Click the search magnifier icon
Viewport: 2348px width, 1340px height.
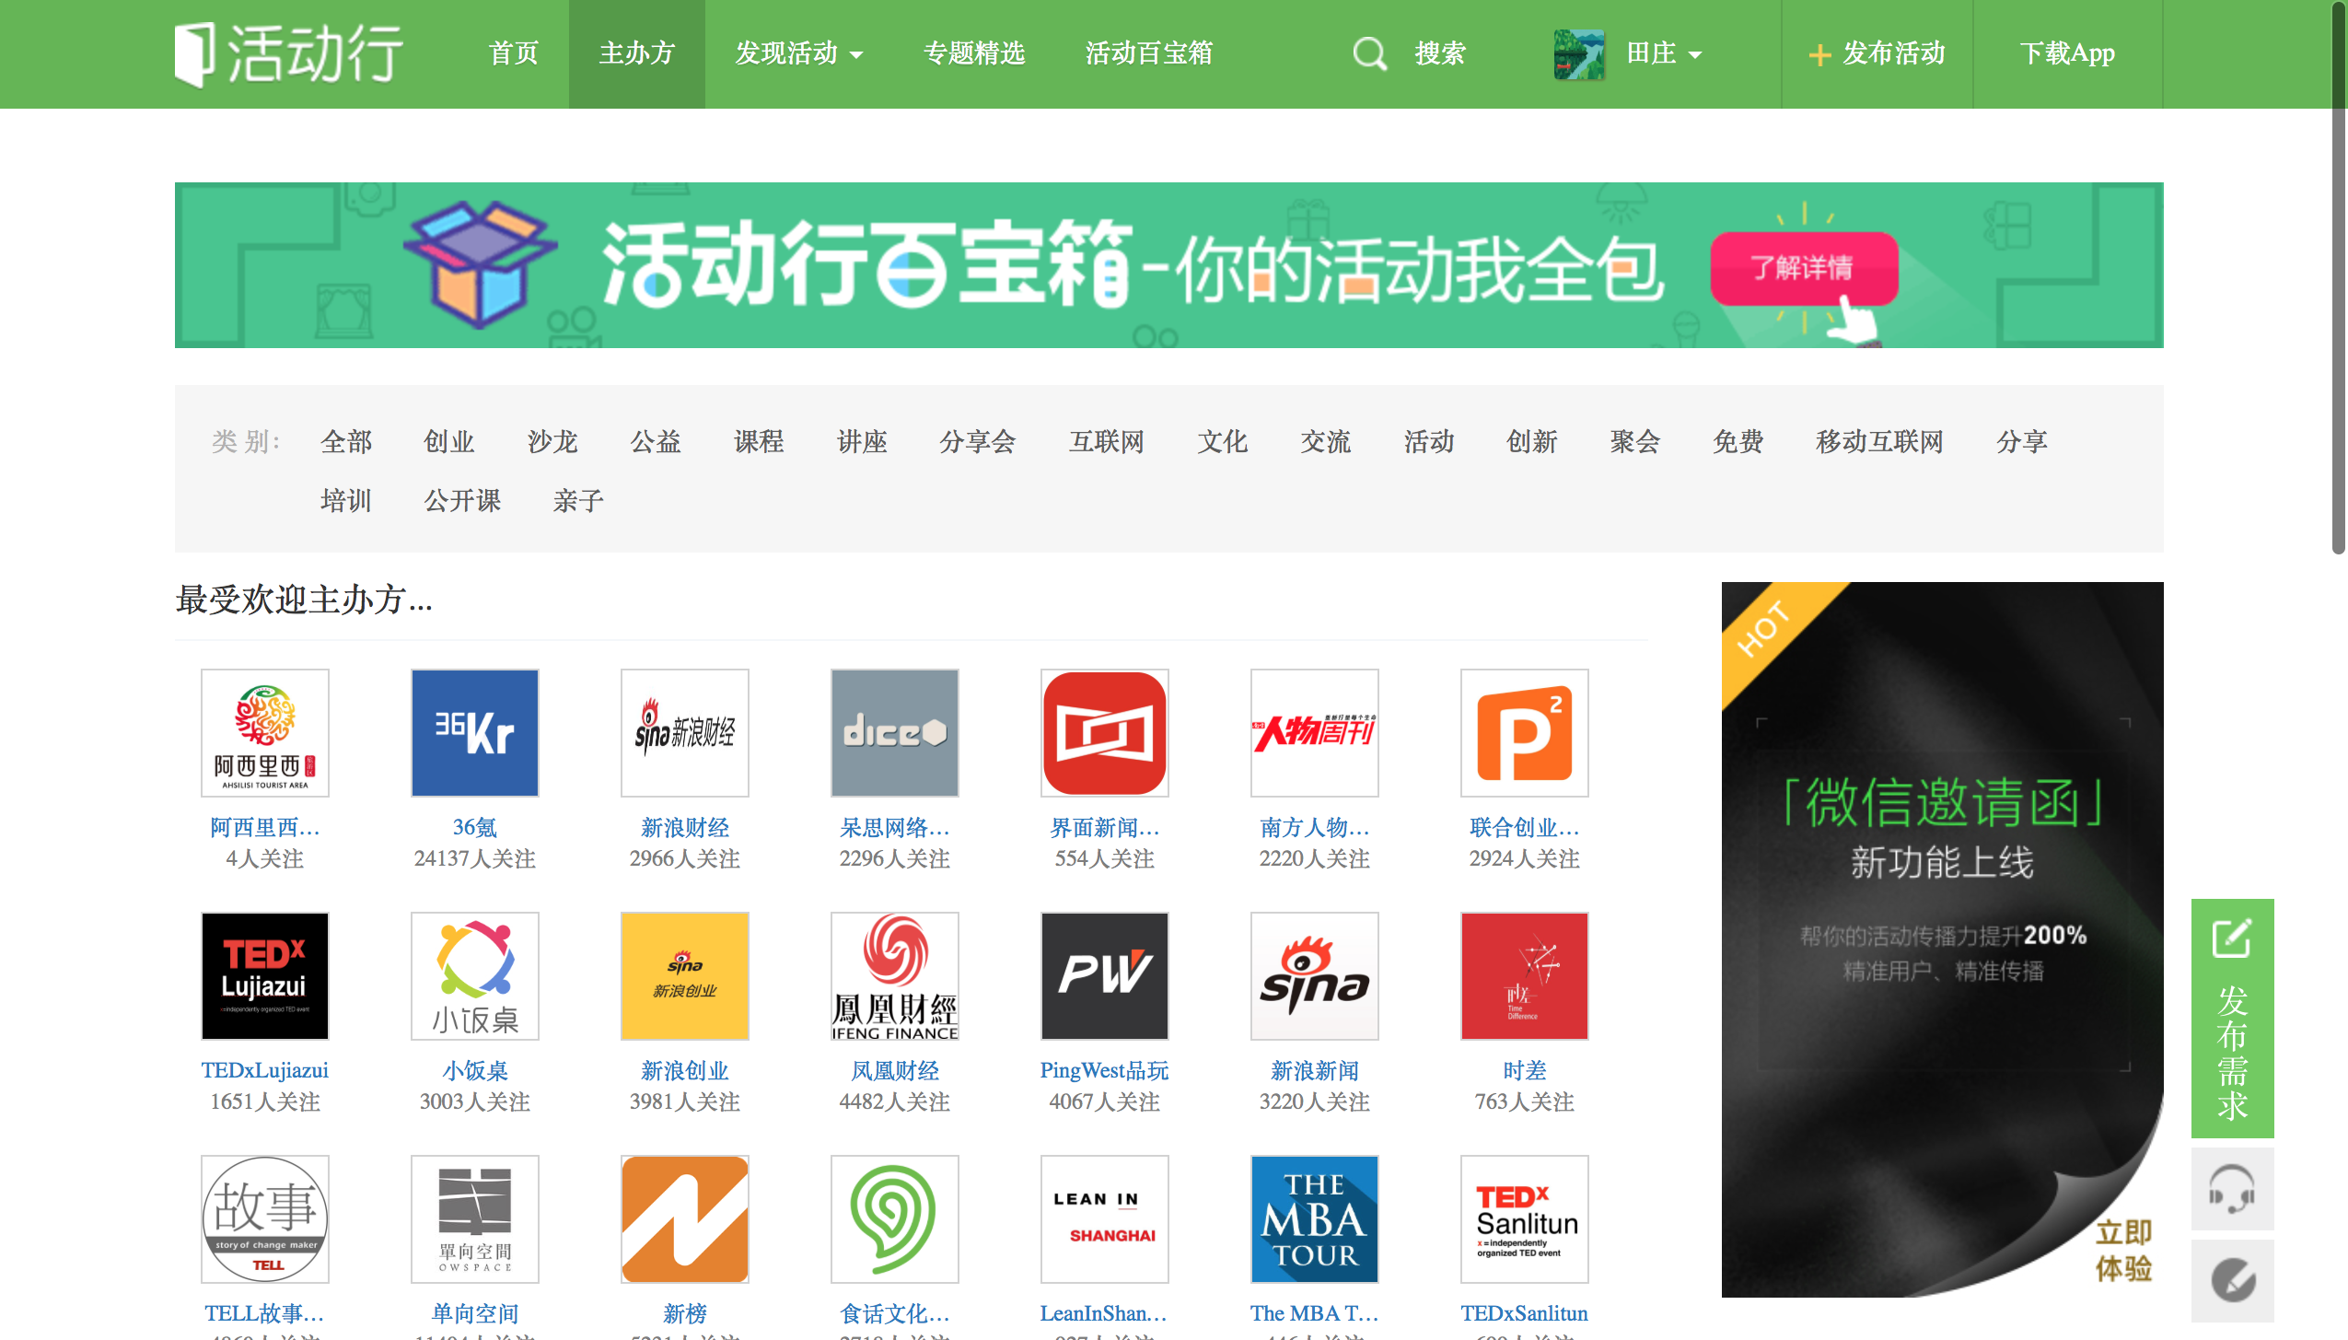tap(1369, 53)
